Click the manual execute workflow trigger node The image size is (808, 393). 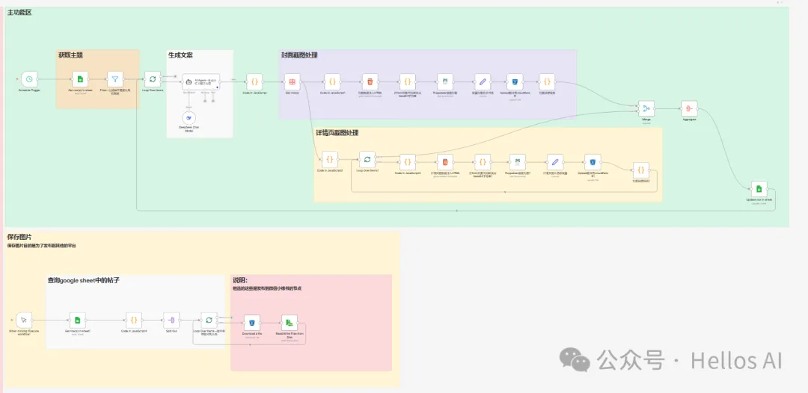point(24,320)
